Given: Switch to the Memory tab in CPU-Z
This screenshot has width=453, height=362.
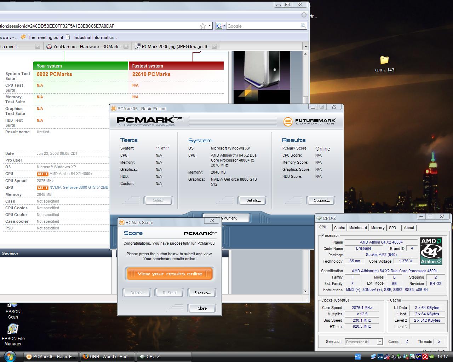Looking at the screenshot, I should [x=378, y=228].
